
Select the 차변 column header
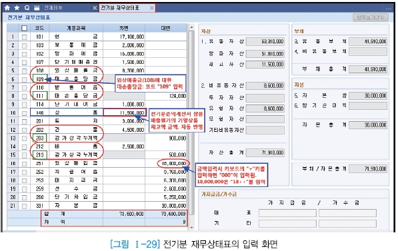click(124, 28)
